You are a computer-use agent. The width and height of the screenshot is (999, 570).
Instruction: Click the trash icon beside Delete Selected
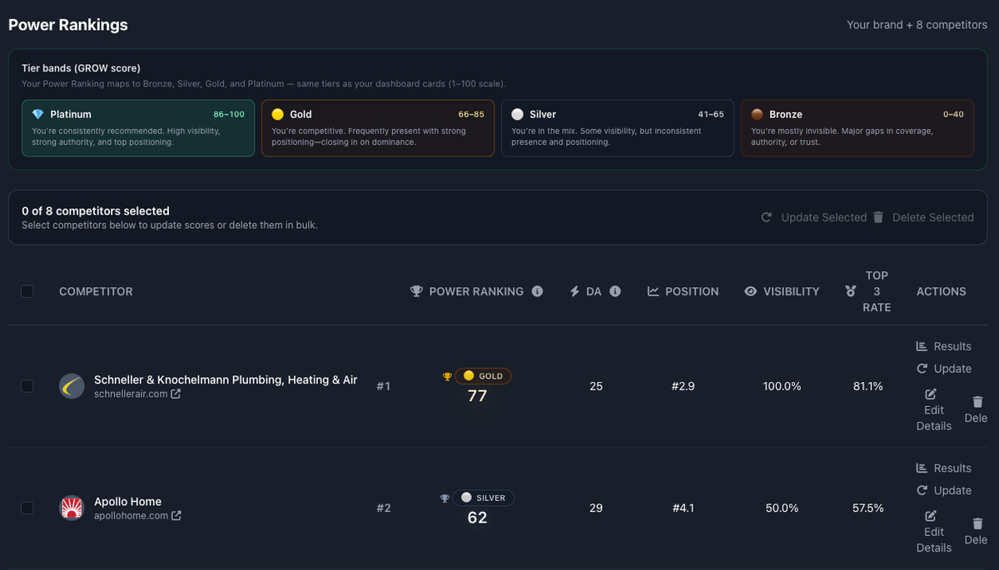pyautogui.click(x=878, y=217)
